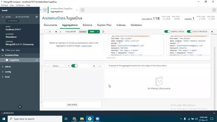The width and height of the screenshot is (217, 122).
Task: Edit the Untitled pipeline name
Action: click(83, 32)
